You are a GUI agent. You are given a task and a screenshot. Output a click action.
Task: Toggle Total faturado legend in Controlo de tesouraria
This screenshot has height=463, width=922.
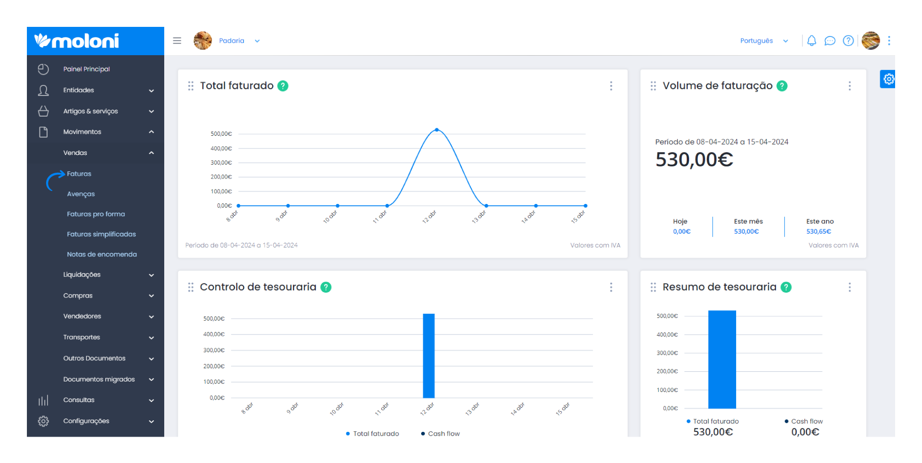372,434
